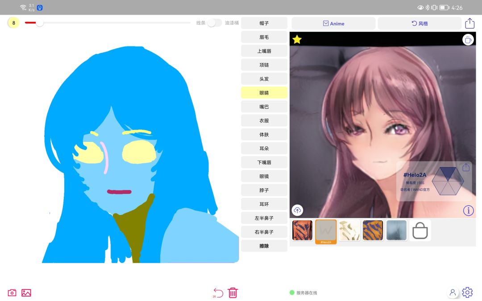Open the style shop bag icon

pyautogui.click(x=420, y=231)
